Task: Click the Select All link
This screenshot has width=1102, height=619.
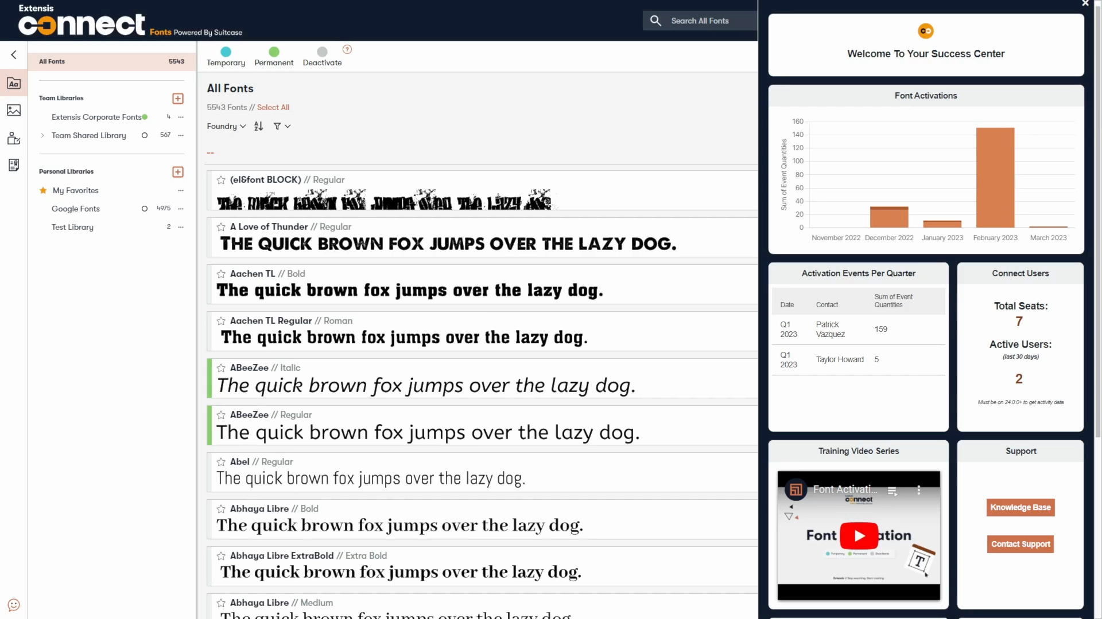Action: point(273,107)
